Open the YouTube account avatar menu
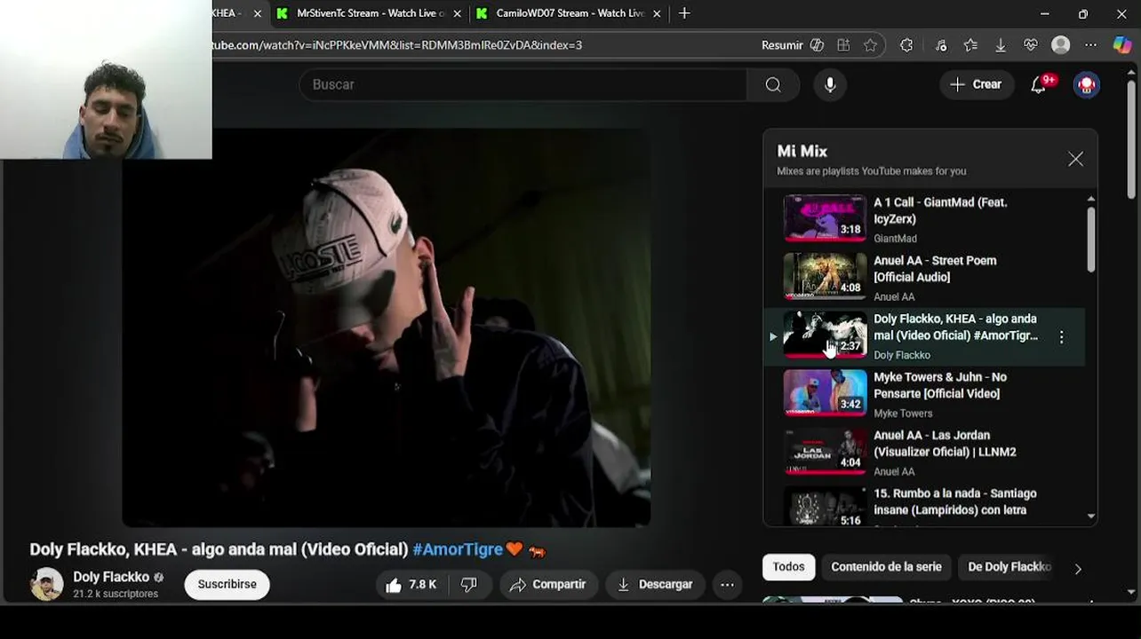 tap(1086, 84)
